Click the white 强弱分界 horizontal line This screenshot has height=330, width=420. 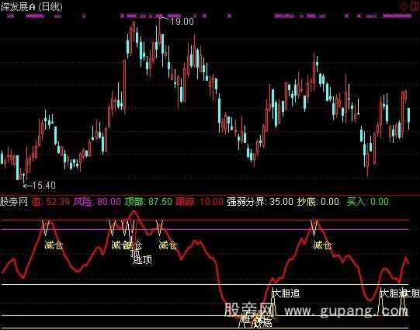(x=205, y=284)
